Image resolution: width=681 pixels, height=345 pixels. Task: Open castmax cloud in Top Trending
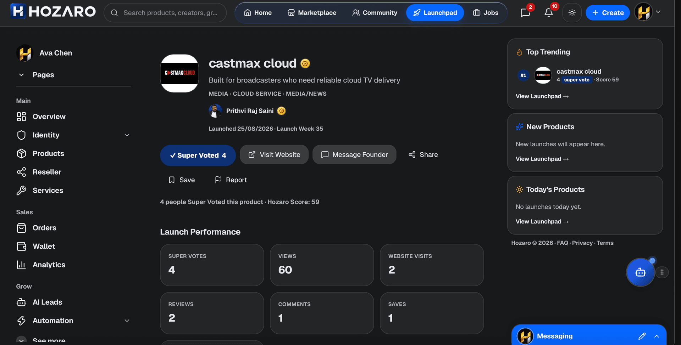(578, 72)
